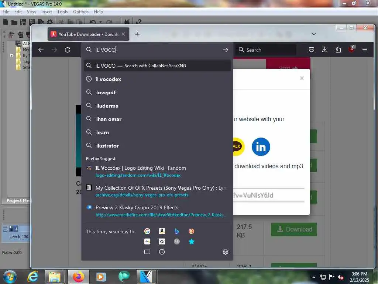378x284 pixels.
Task: Search this time in History clock
Action: (162, 252)
